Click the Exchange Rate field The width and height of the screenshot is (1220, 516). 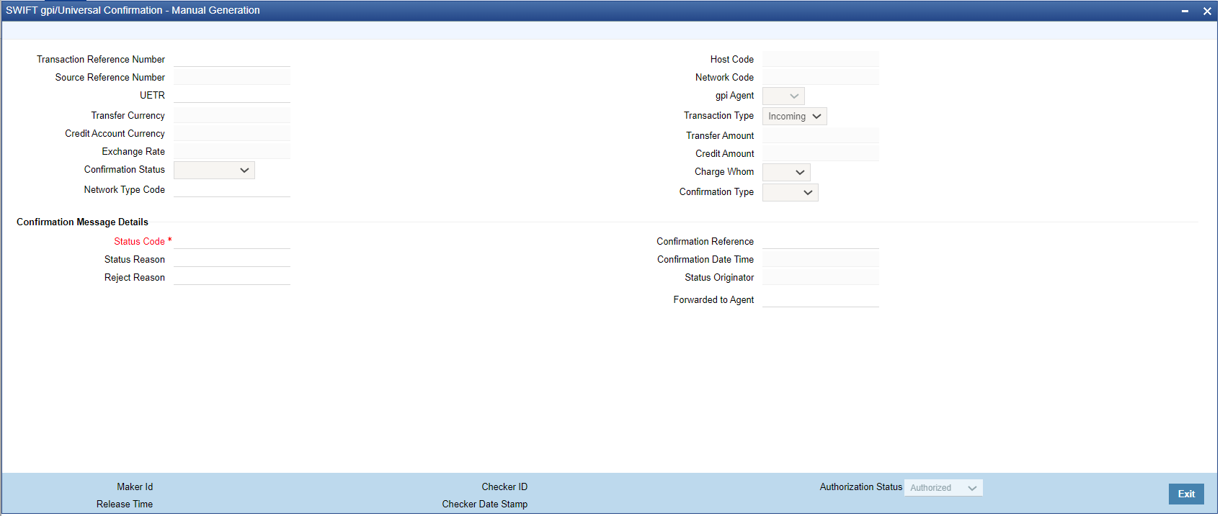pos(232,151)
